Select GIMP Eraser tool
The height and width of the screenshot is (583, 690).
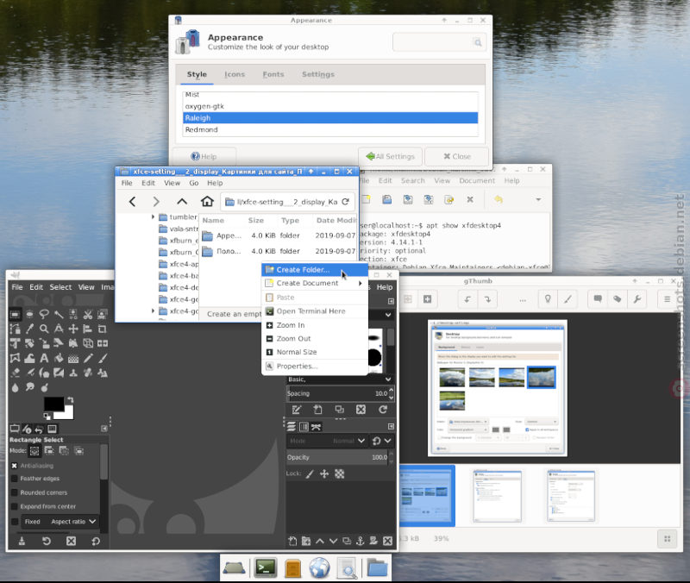point(15,373)
